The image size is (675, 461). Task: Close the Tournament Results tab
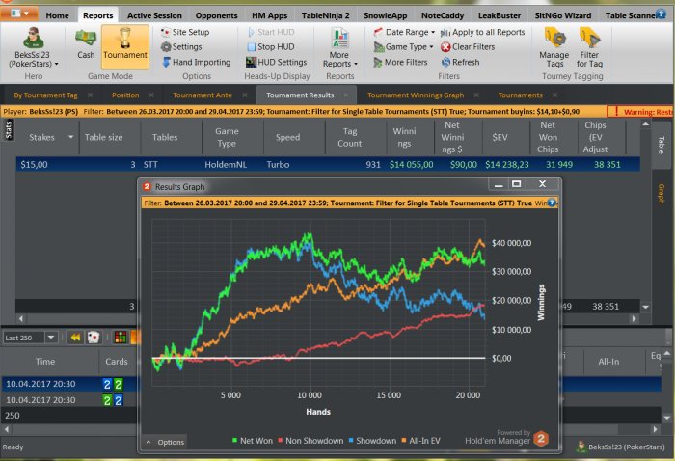point(345,95)
